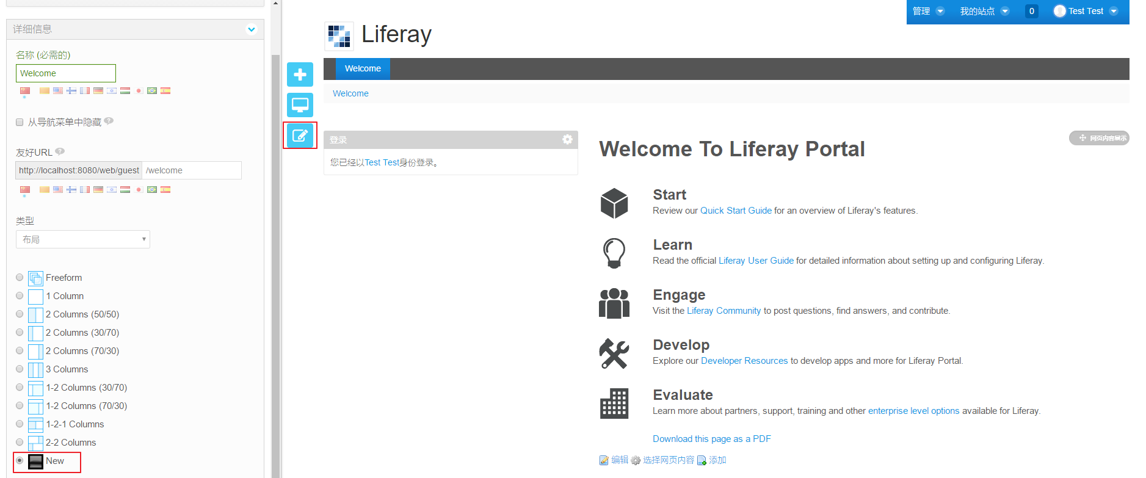Select Catalan flag under name field
Viewport: 1146px width, 478px height.
[45, 91]
